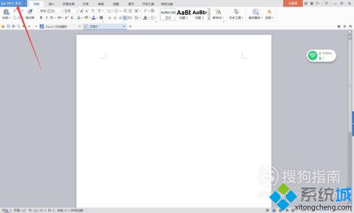
Task: Click the print icon in quick access toolbar
Action: (13, 27)
